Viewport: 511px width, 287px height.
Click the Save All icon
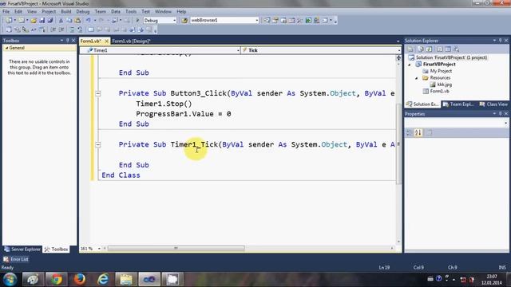coord(50,21)
